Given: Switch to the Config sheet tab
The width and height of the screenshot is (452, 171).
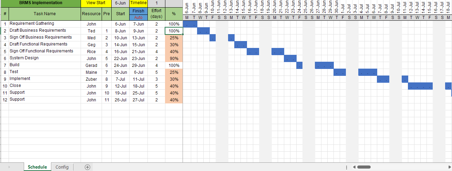Looking at the screenshot, I should [62, 167].
